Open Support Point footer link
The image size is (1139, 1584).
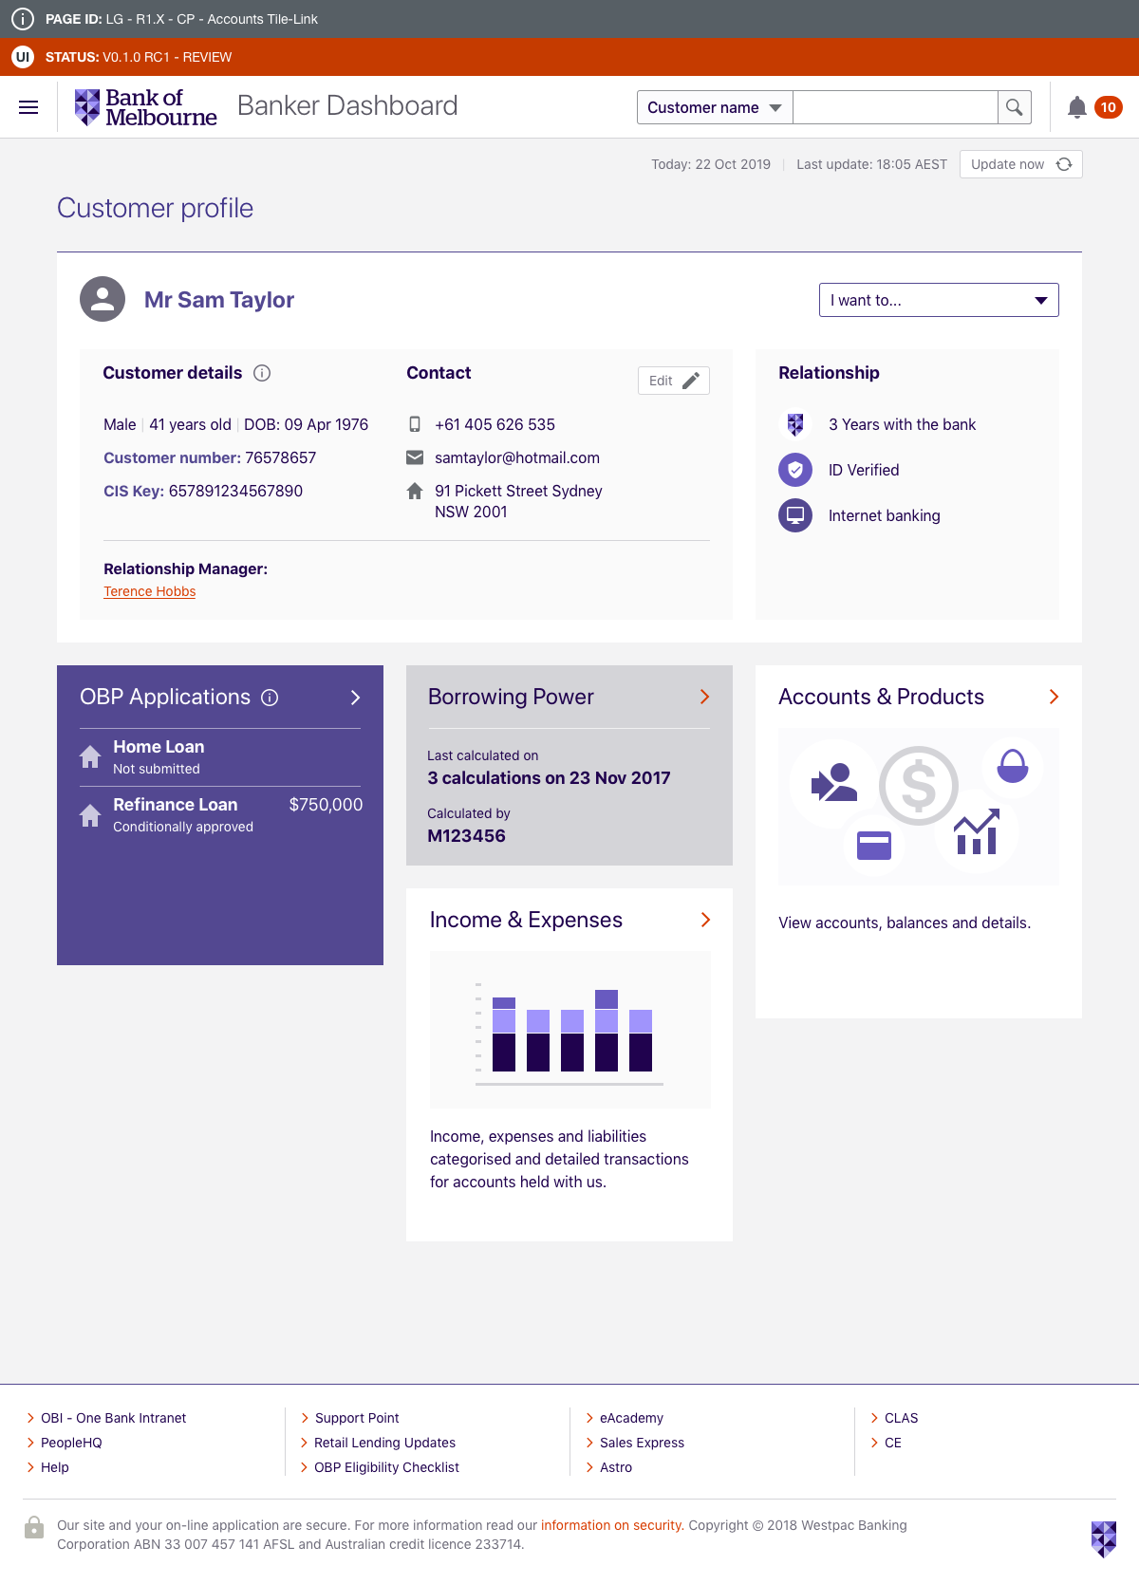357,1418
